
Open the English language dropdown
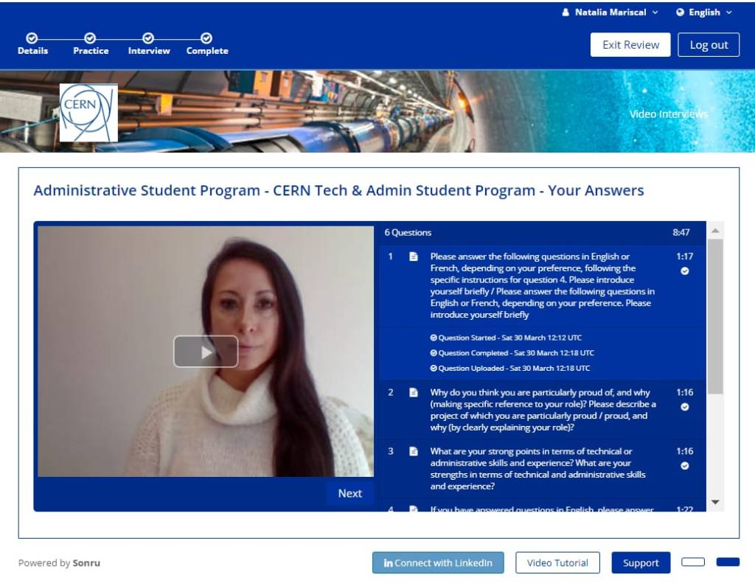coord(704,13)
